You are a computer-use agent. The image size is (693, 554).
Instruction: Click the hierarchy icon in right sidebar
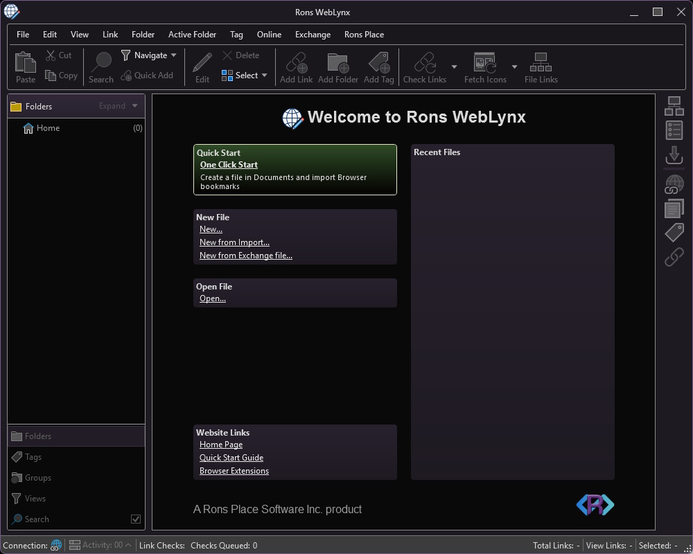click(674, 106)
